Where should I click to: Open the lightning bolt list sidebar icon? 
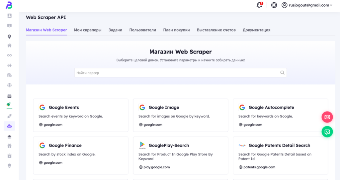coord(9,65)
